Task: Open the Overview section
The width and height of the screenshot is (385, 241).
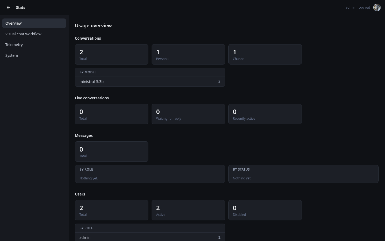Action: [x=34, y=23]
